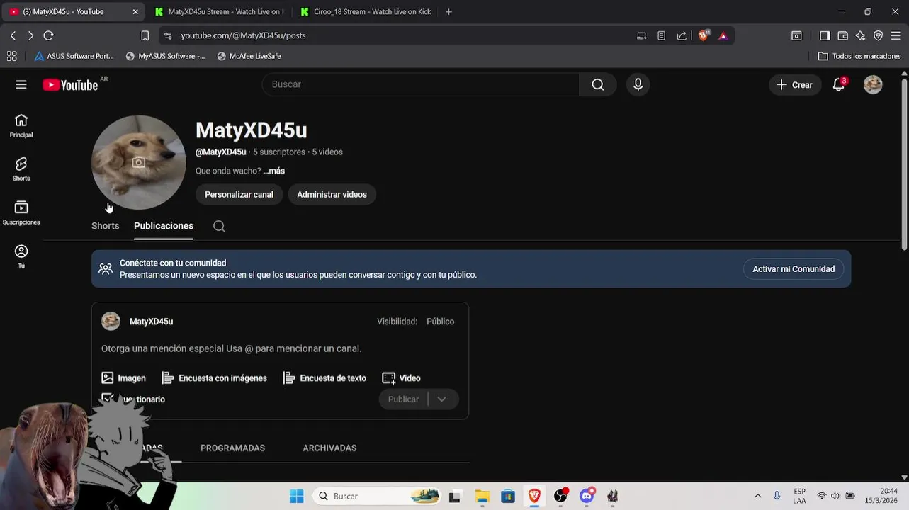Open Brave Rewards triangle icon
The image size is (909, 510).
[723, 35]
